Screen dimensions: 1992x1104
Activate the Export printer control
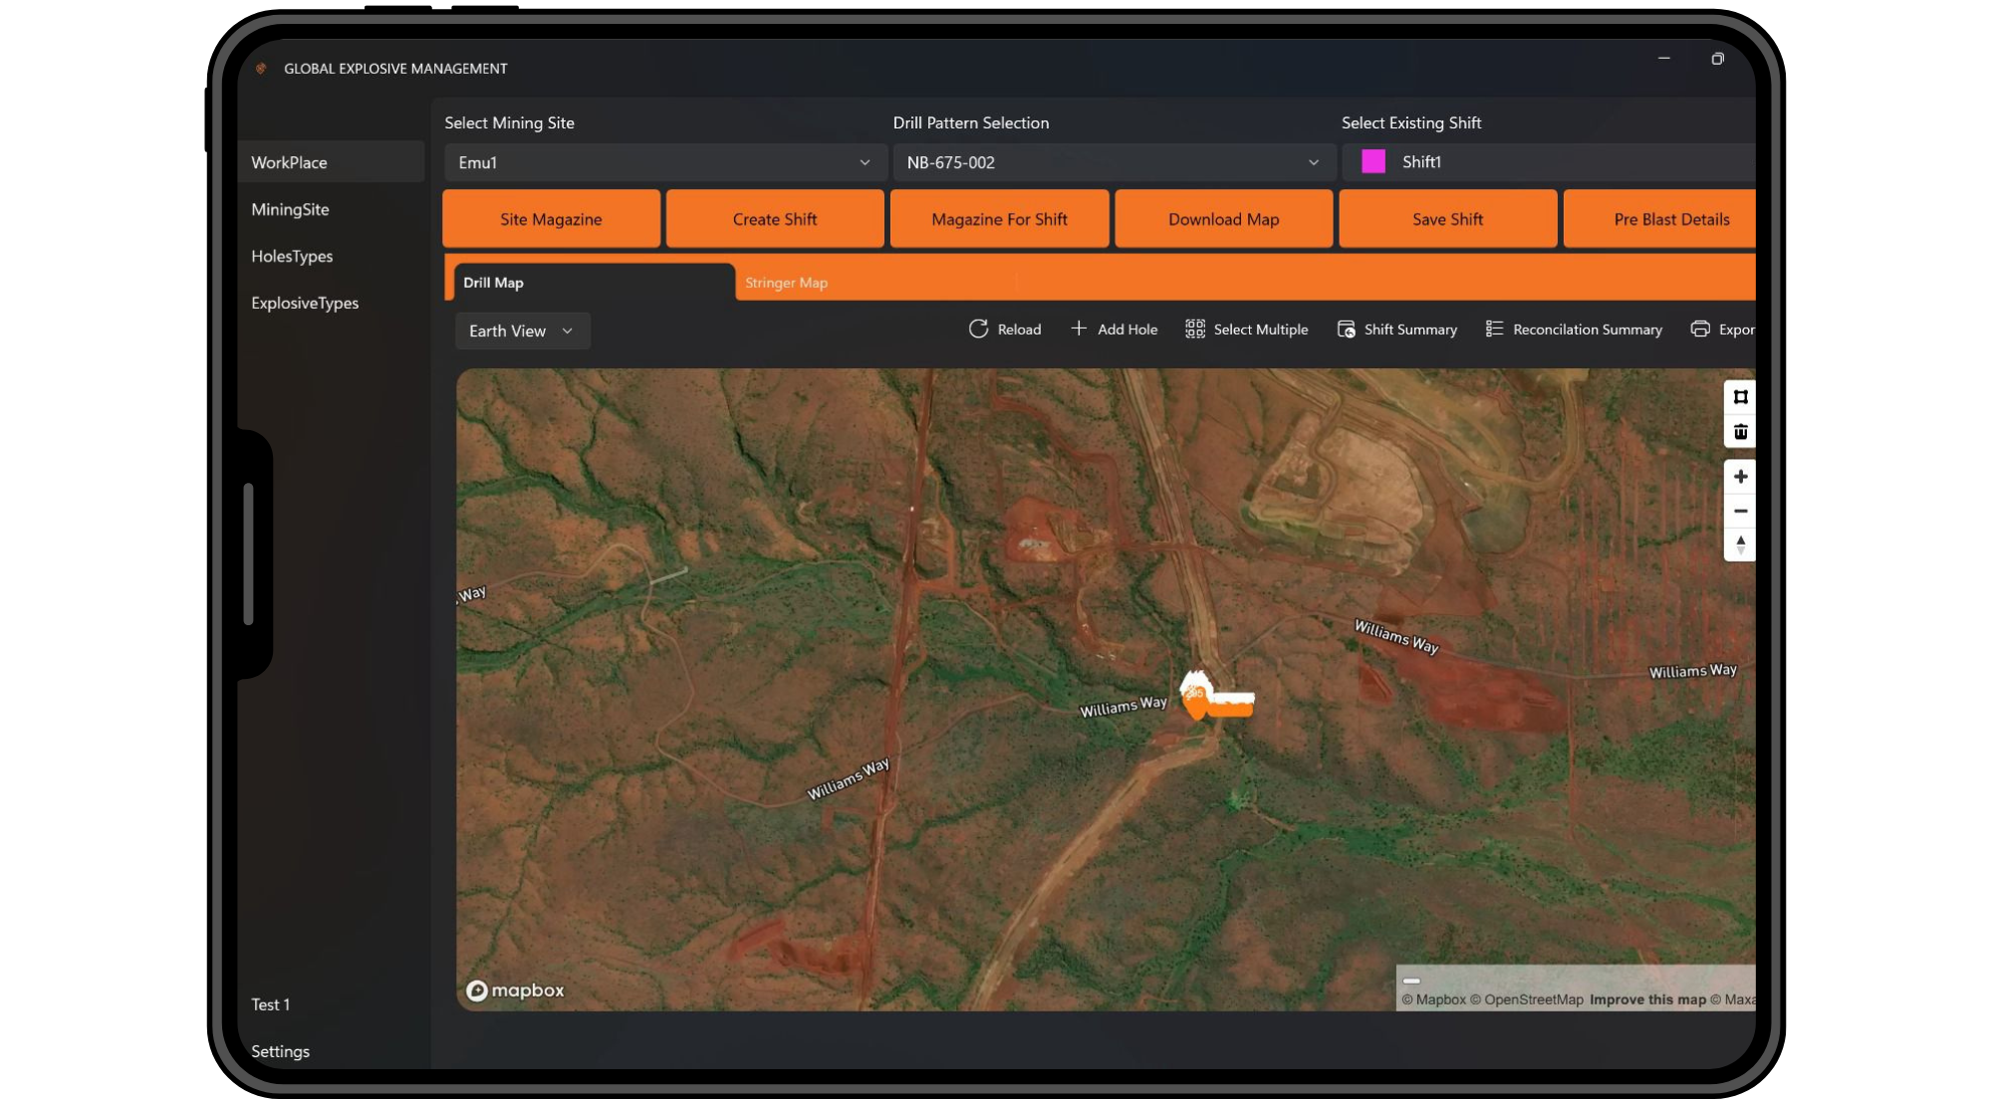(x=1700, y=329)
